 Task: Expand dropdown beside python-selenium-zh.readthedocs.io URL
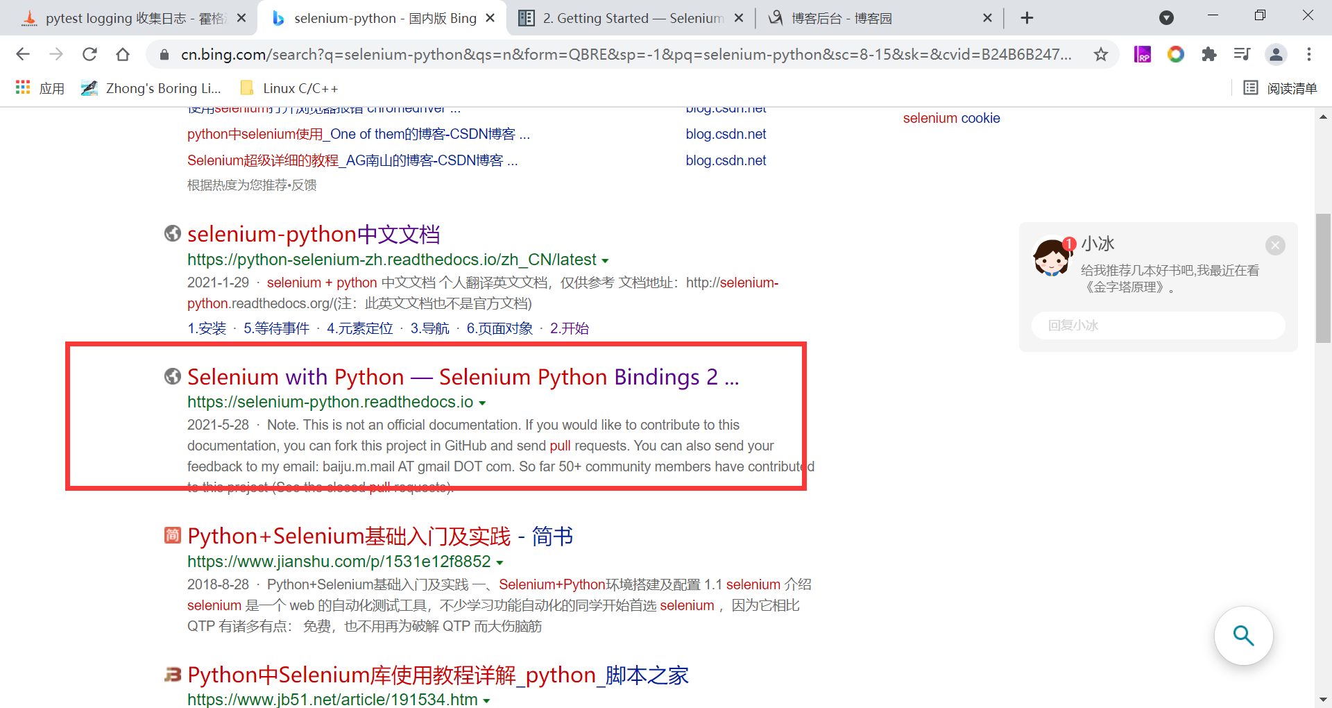pos(605,261)
